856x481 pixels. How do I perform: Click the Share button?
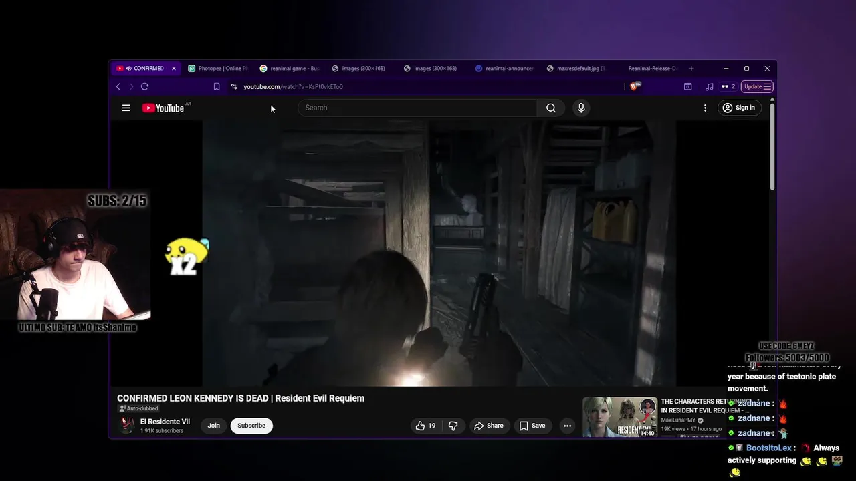(x=489, y=426)
